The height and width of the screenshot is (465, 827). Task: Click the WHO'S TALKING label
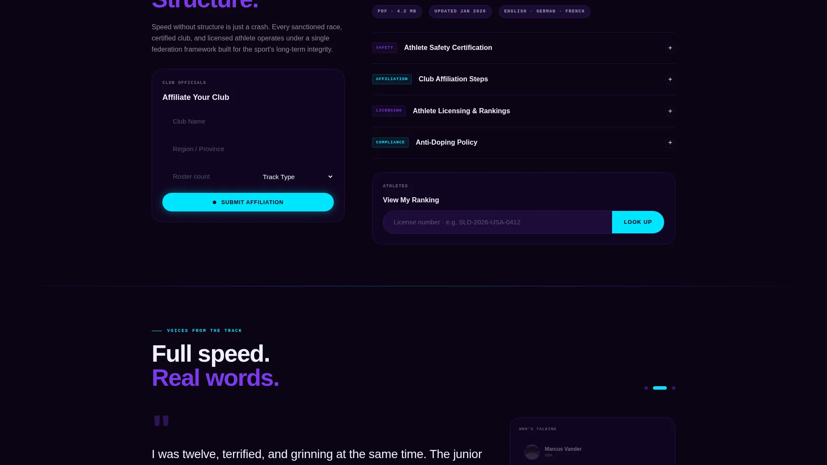tap(538, 429)
